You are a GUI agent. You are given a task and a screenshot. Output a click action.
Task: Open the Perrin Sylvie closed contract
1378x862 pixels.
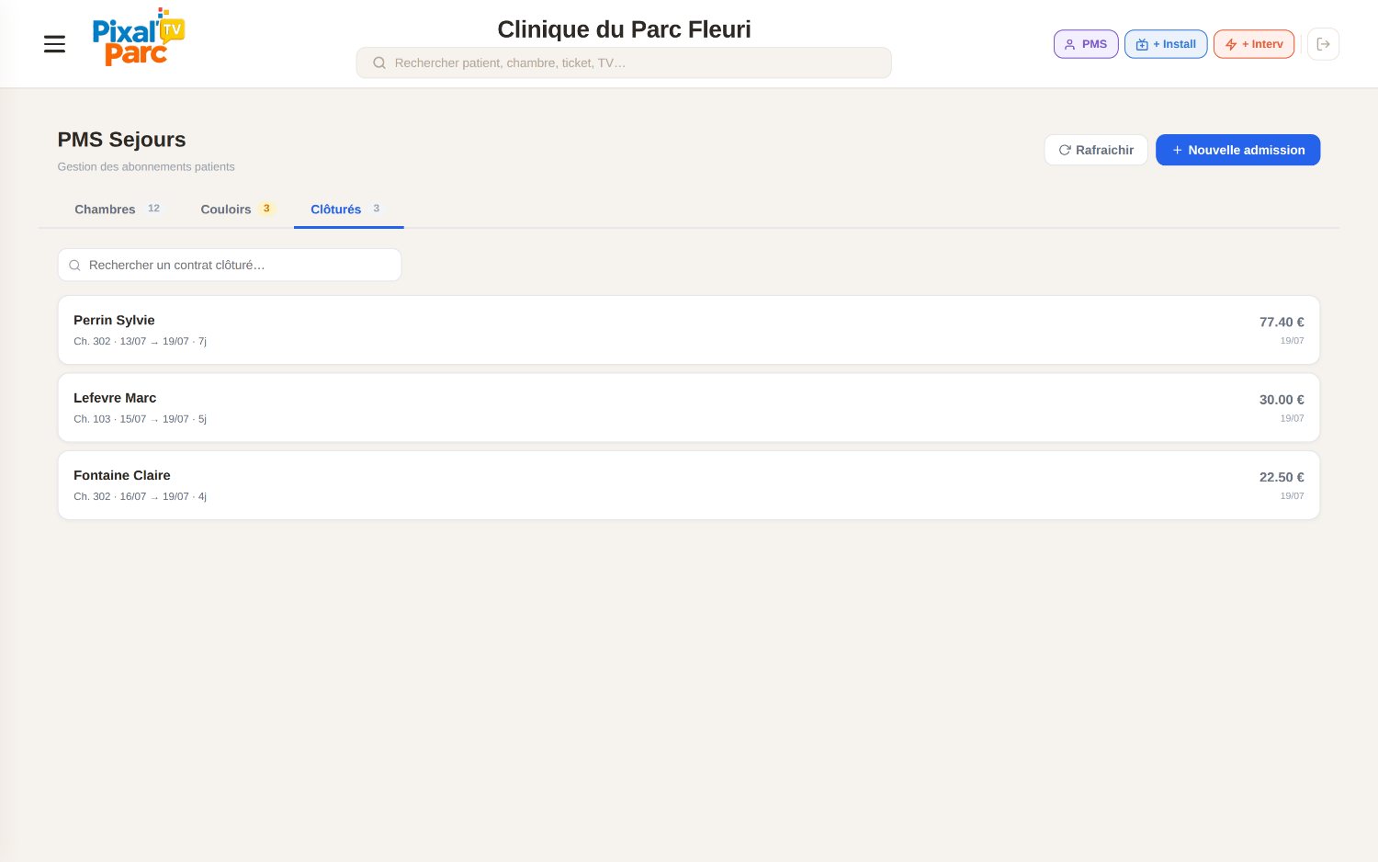[x=689, y=330]
